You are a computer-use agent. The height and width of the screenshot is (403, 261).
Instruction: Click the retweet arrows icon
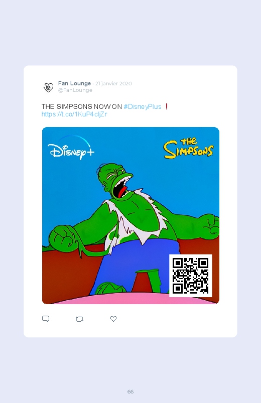(79, 319)
